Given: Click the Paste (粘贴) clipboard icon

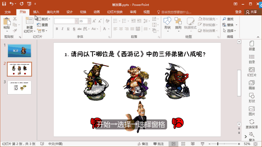Looking at the screenshot, I should [7, 22].
